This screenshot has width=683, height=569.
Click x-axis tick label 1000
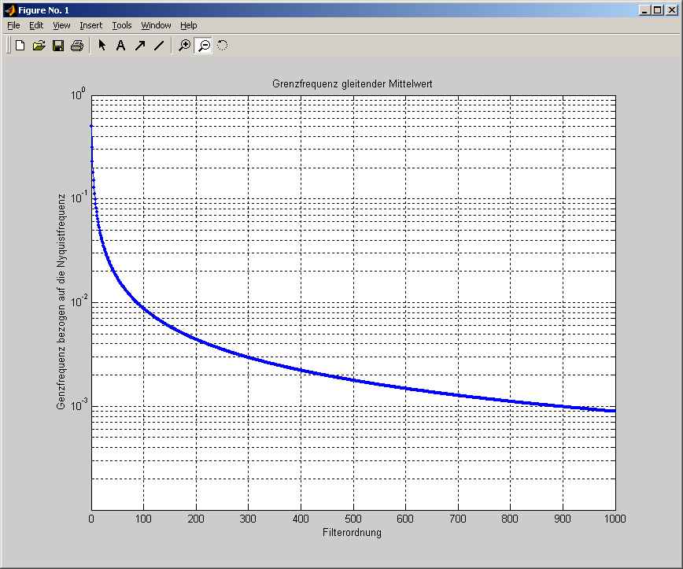point(615,519)
